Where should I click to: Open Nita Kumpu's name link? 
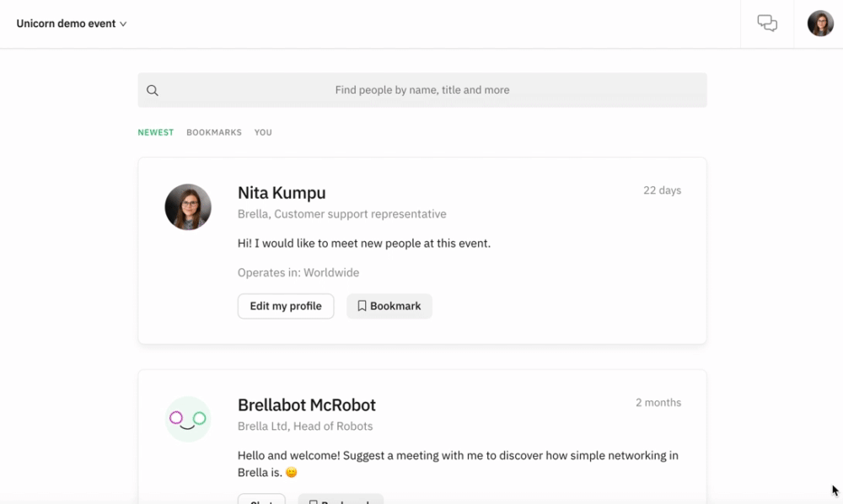click(x=282, y=192)
